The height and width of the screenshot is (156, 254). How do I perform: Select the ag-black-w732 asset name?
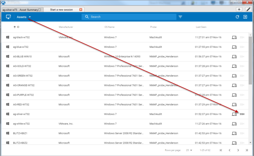click(21, 37)
